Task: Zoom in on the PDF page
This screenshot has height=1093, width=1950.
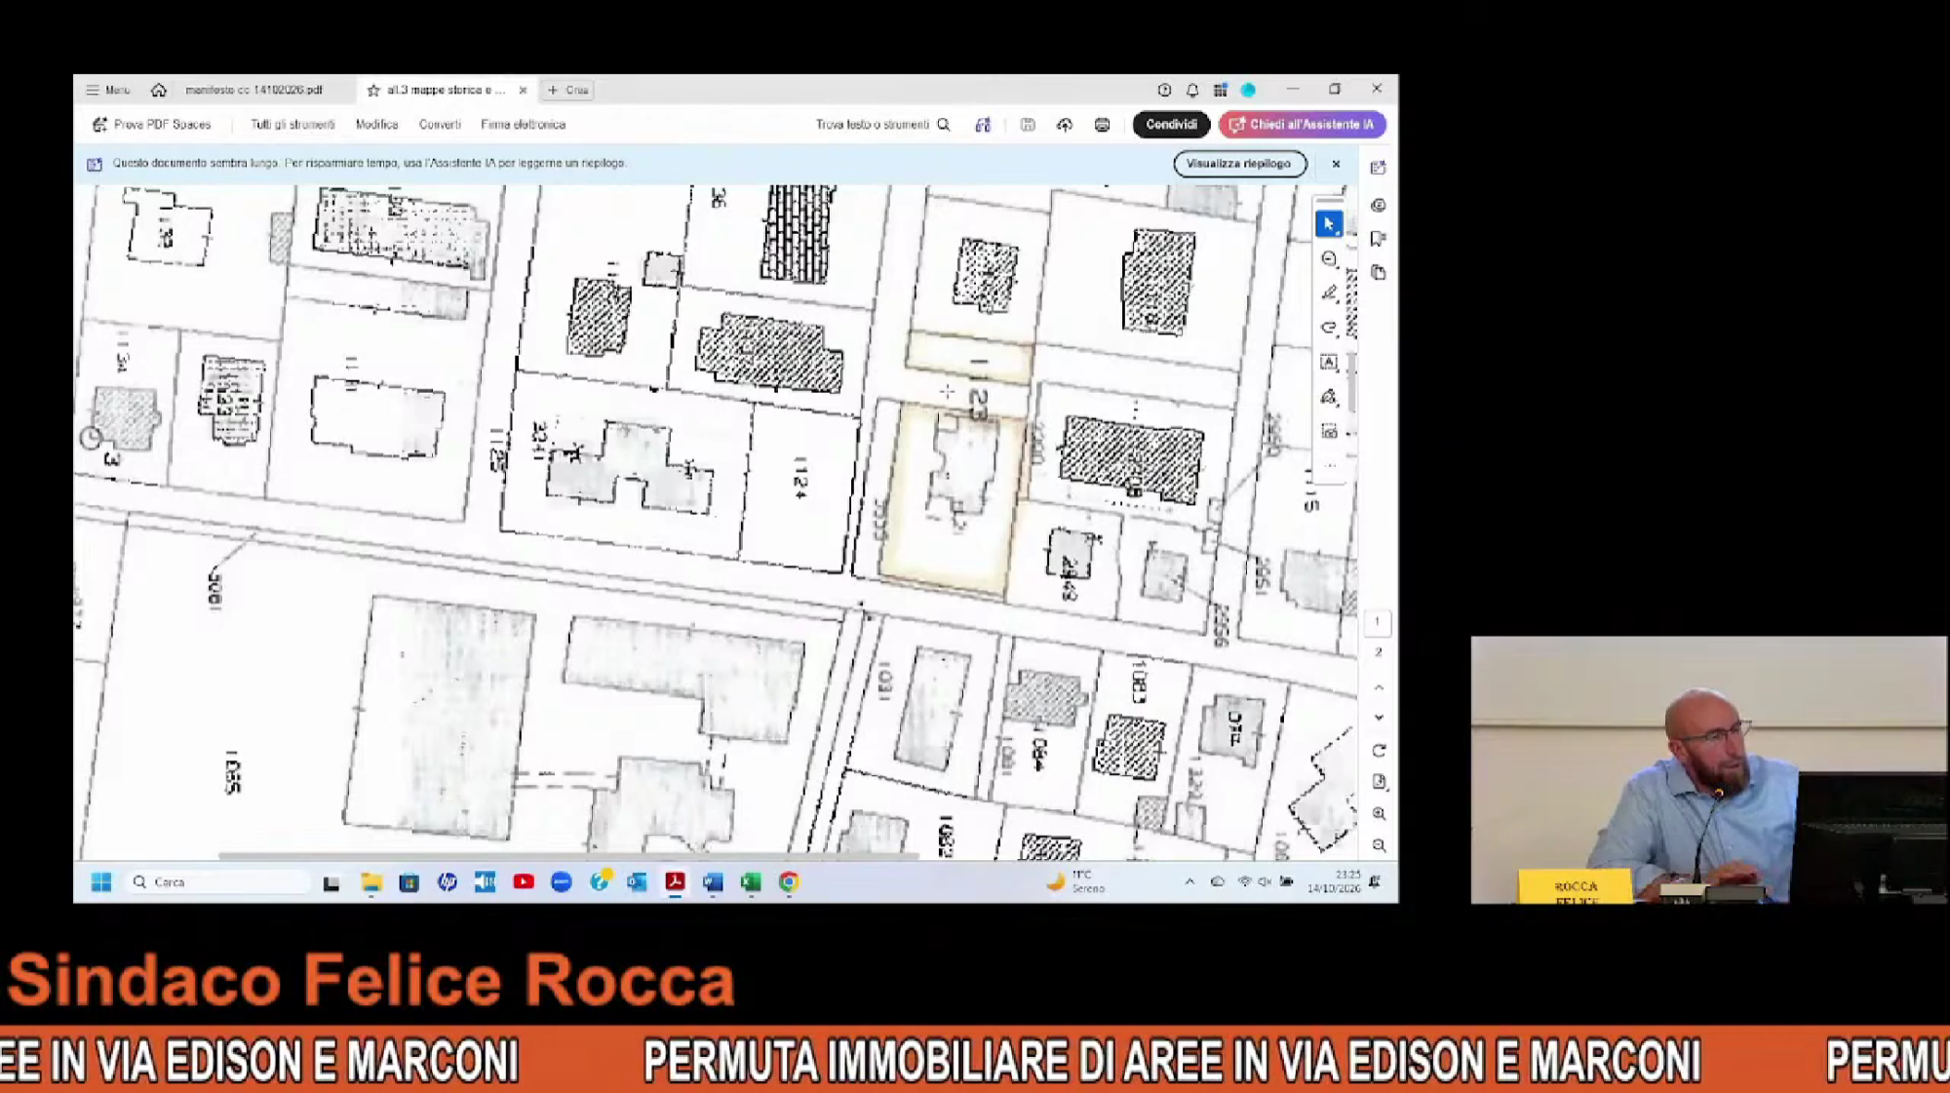Action: coord(1379,813)
